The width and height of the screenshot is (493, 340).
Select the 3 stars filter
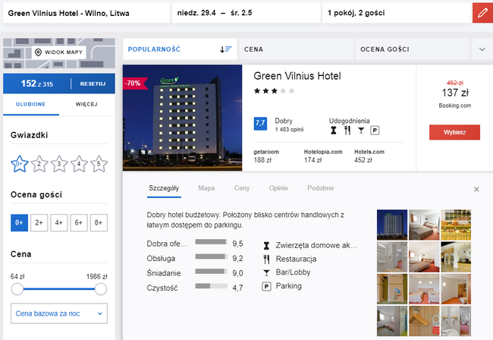coord(59,164)
